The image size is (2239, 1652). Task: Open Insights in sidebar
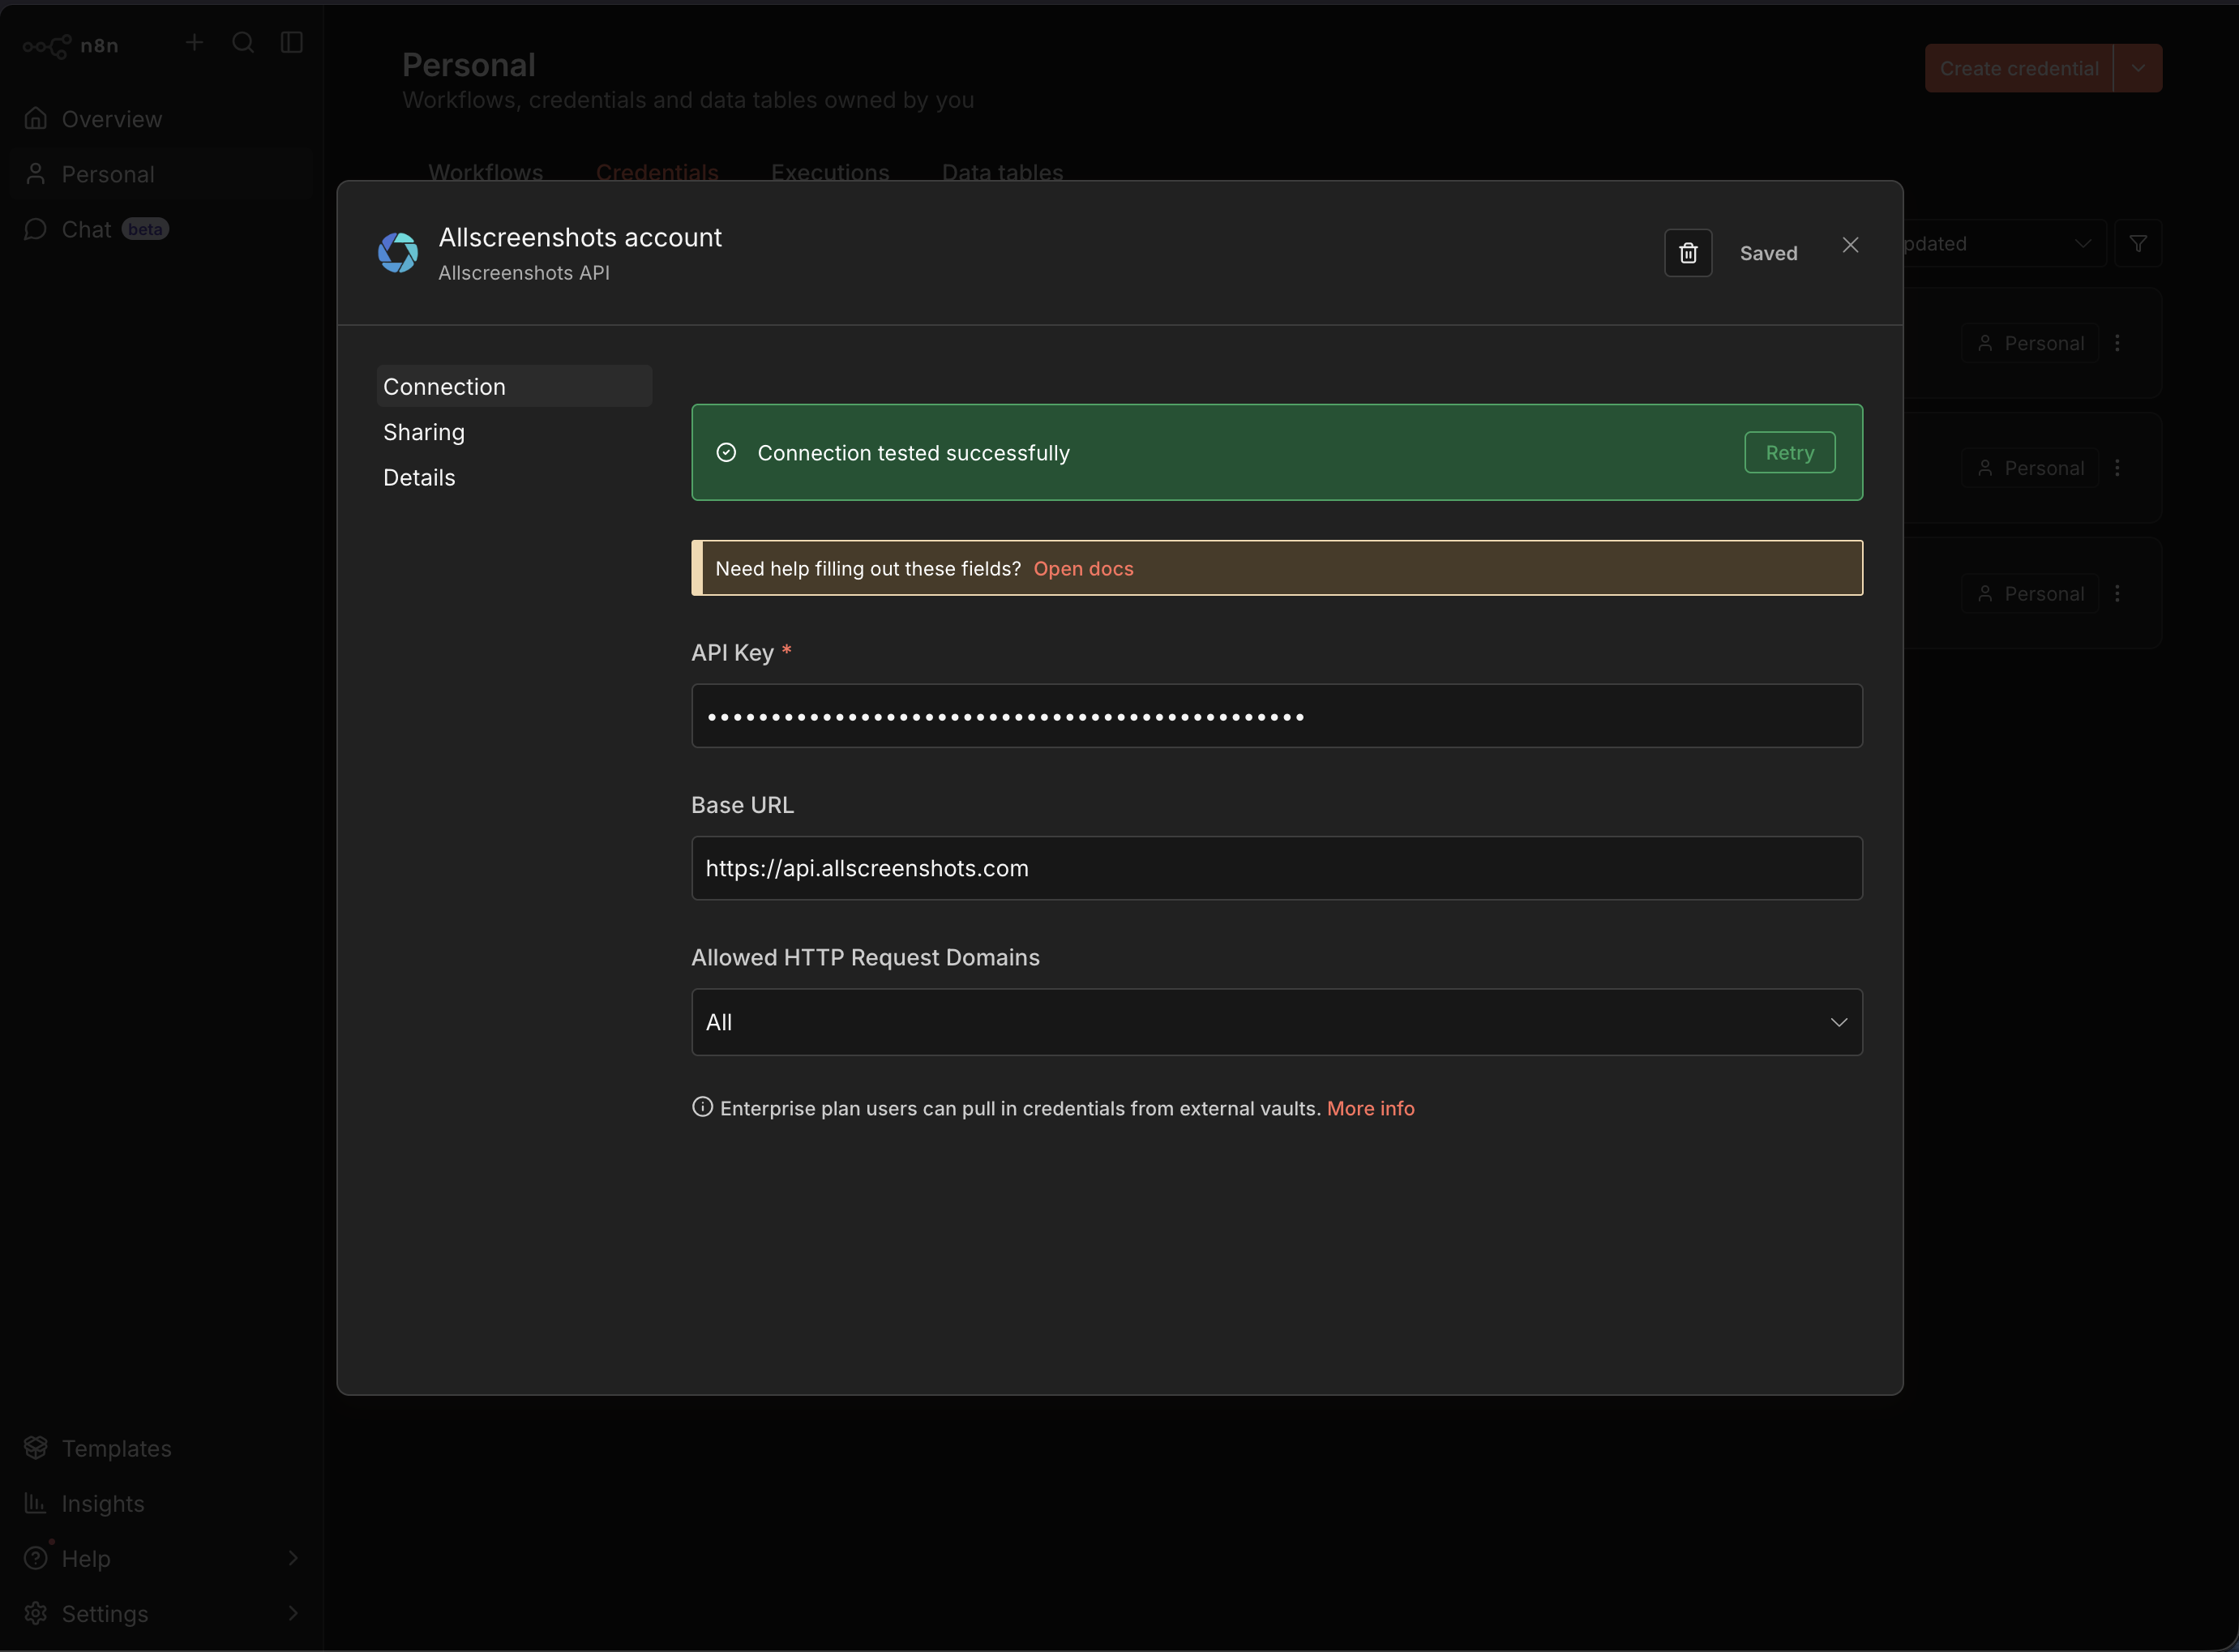click(162, 1503)
